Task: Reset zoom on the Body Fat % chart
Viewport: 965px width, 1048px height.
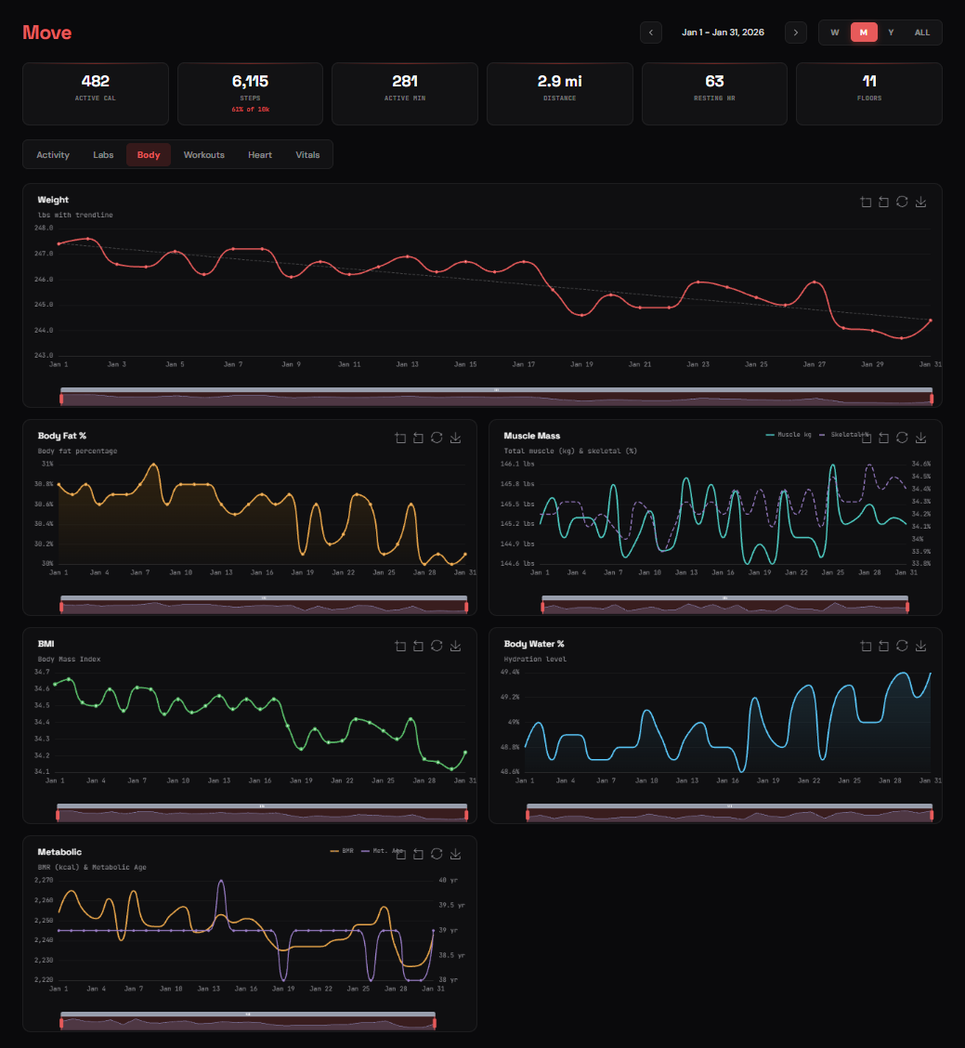Action: click(419, 438)
